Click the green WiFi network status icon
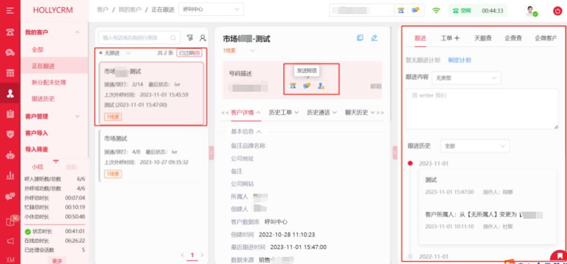 (x=437, y=11)
